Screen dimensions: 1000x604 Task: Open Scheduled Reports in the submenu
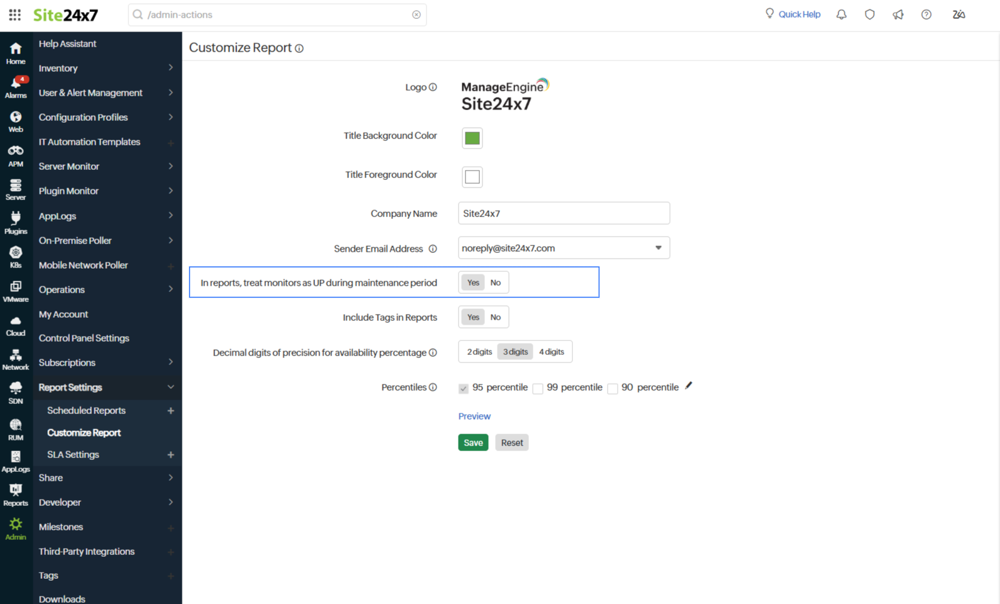pos(86,410)
